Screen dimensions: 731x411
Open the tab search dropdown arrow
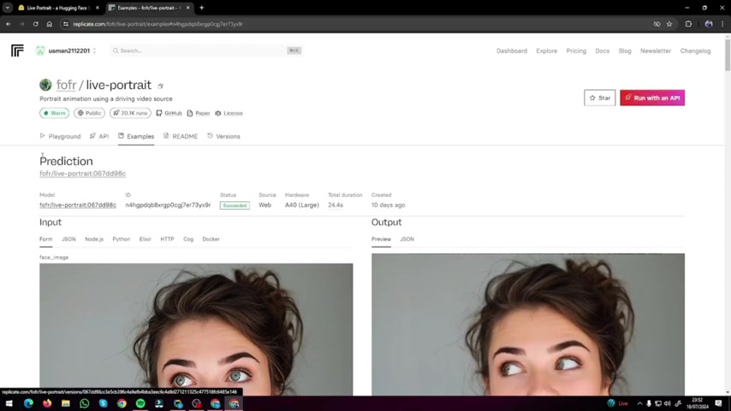click(x=8, y=8)
